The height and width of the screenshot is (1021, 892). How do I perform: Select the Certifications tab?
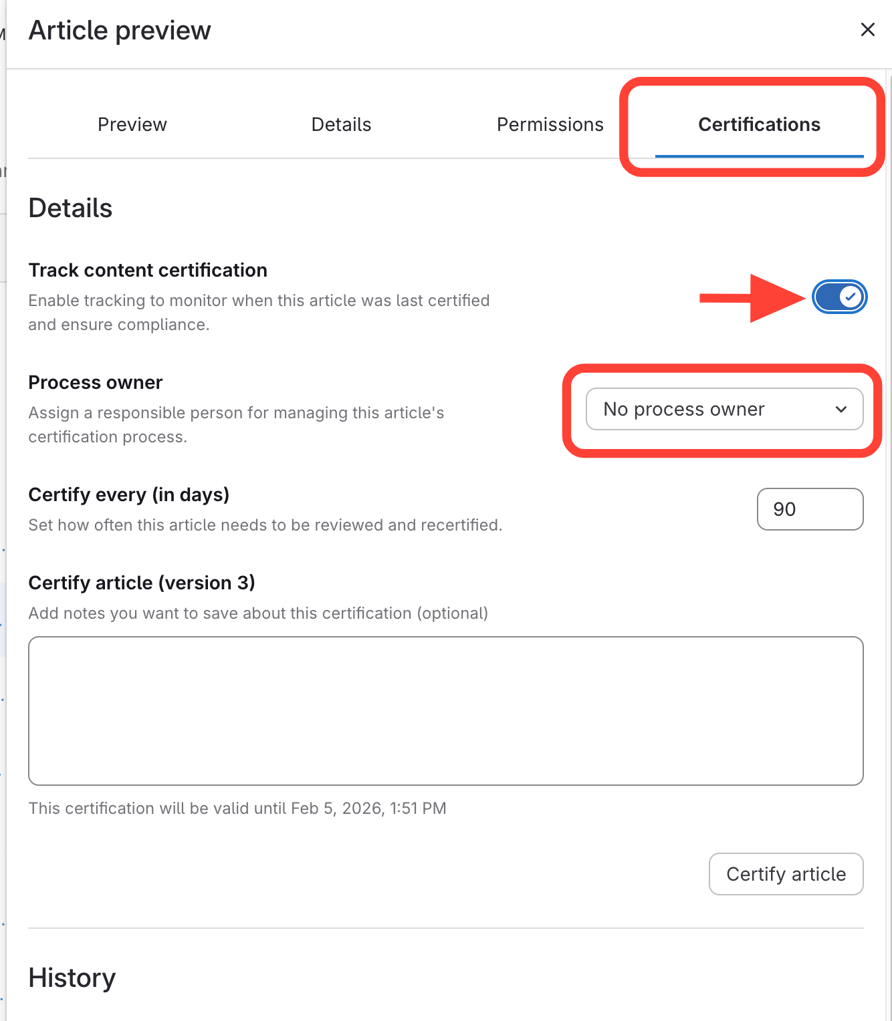pyautogui.click(x=759, y=125)
